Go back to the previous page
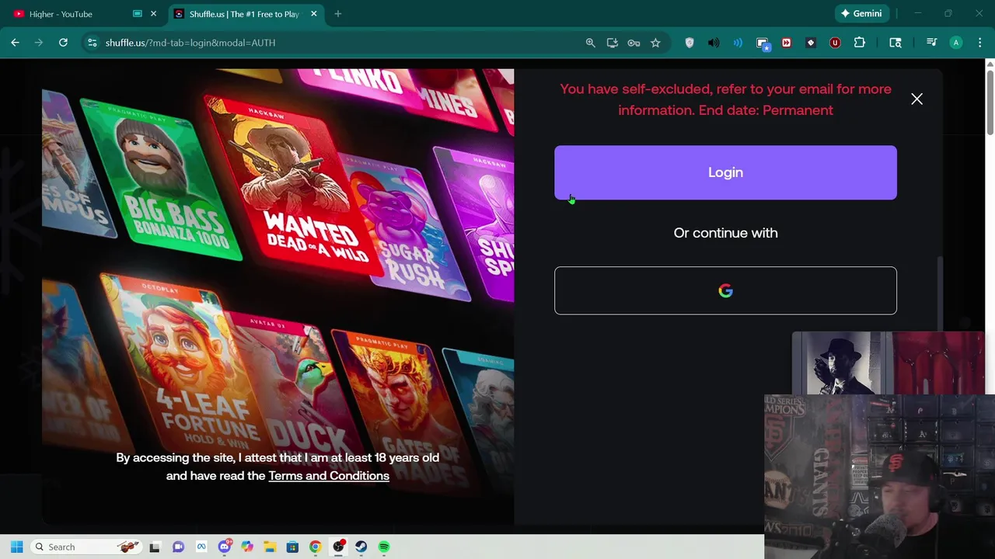This screenshot has width=995, height=559. point(15,43)
